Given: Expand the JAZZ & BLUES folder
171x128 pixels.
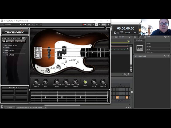Looking at the screenshot, I should 3,50.
